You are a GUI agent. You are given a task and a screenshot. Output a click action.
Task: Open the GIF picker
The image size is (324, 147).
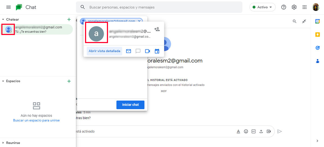(254, 131)
